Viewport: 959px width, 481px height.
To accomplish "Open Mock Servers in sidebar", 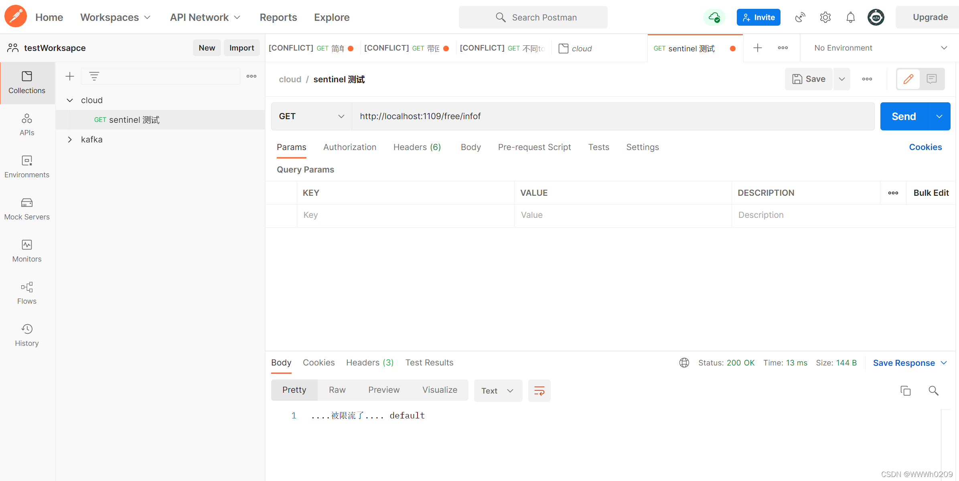I will coord(27,209).
